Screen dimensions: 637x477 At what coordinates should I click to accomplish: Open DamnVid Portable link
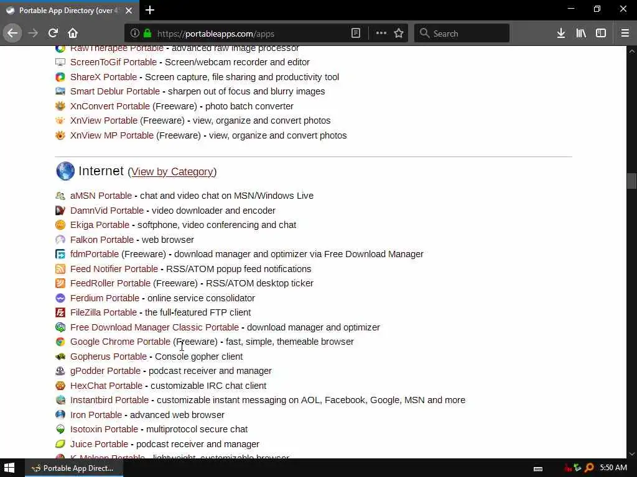tap(107, 211)
